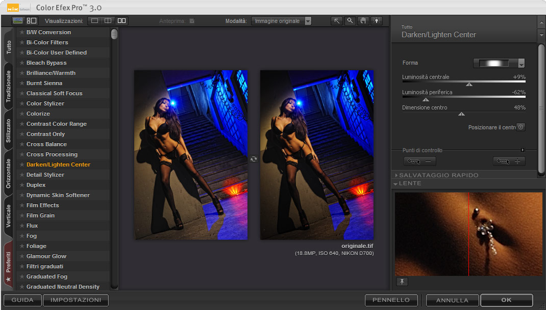
Task: Click Annulla to cancel
Action: [452, 300]
